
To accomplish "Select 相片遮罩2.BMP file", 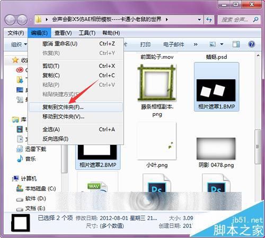I will coord(98,157).
